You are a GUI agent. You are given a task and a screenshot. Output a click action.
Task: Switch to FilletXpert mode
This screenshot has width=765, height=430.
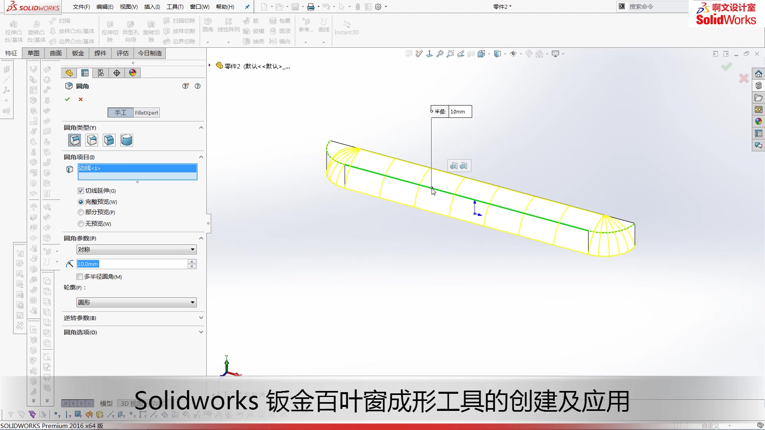pyautogui.click(x=146, y=113)
